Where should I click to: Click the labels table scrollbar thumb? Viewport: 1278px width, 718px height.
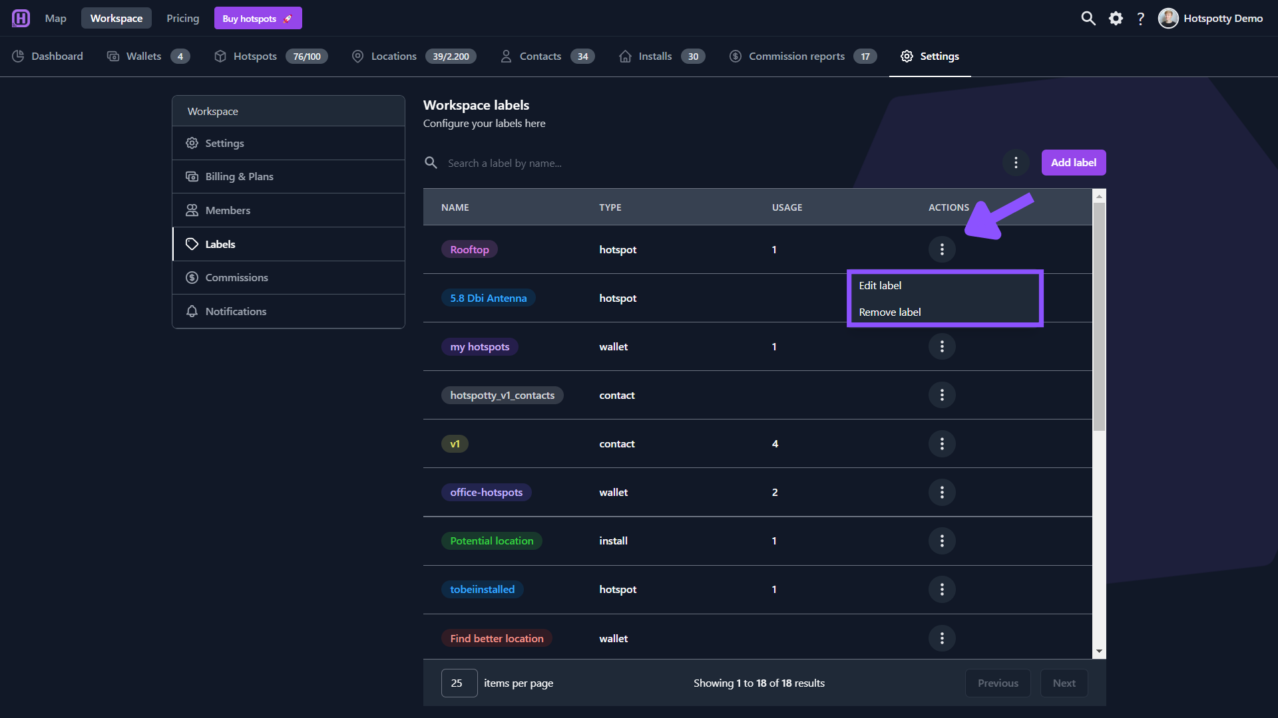[x=1099, y=316]
